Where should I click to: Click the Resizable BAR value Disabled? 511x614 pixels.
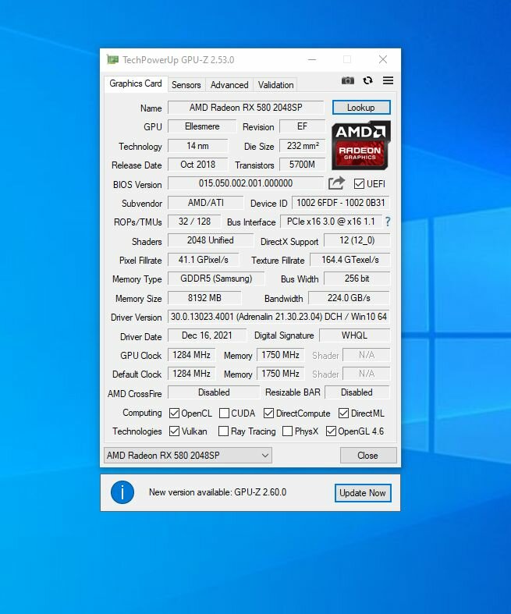click(x=357, y=392)
